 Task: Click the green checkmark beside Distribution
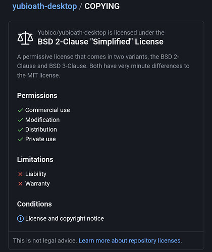pyautogui.click(x=20, y=130)
